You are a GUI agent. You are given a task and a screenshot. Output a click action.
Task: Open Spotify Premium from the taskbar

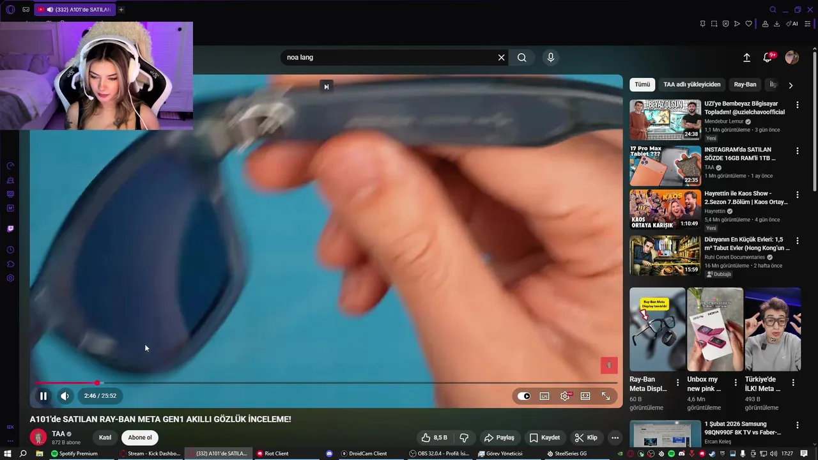[x=75, y=454]
